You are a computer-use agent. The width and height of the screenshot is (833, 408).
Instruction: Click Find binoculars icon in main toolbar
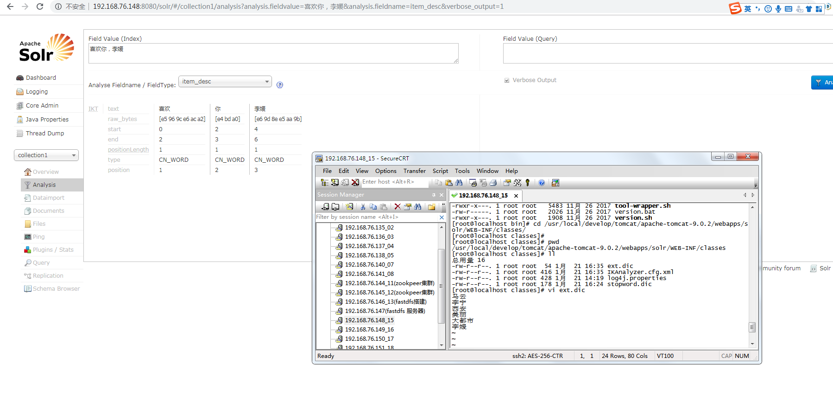coord(459,183)
